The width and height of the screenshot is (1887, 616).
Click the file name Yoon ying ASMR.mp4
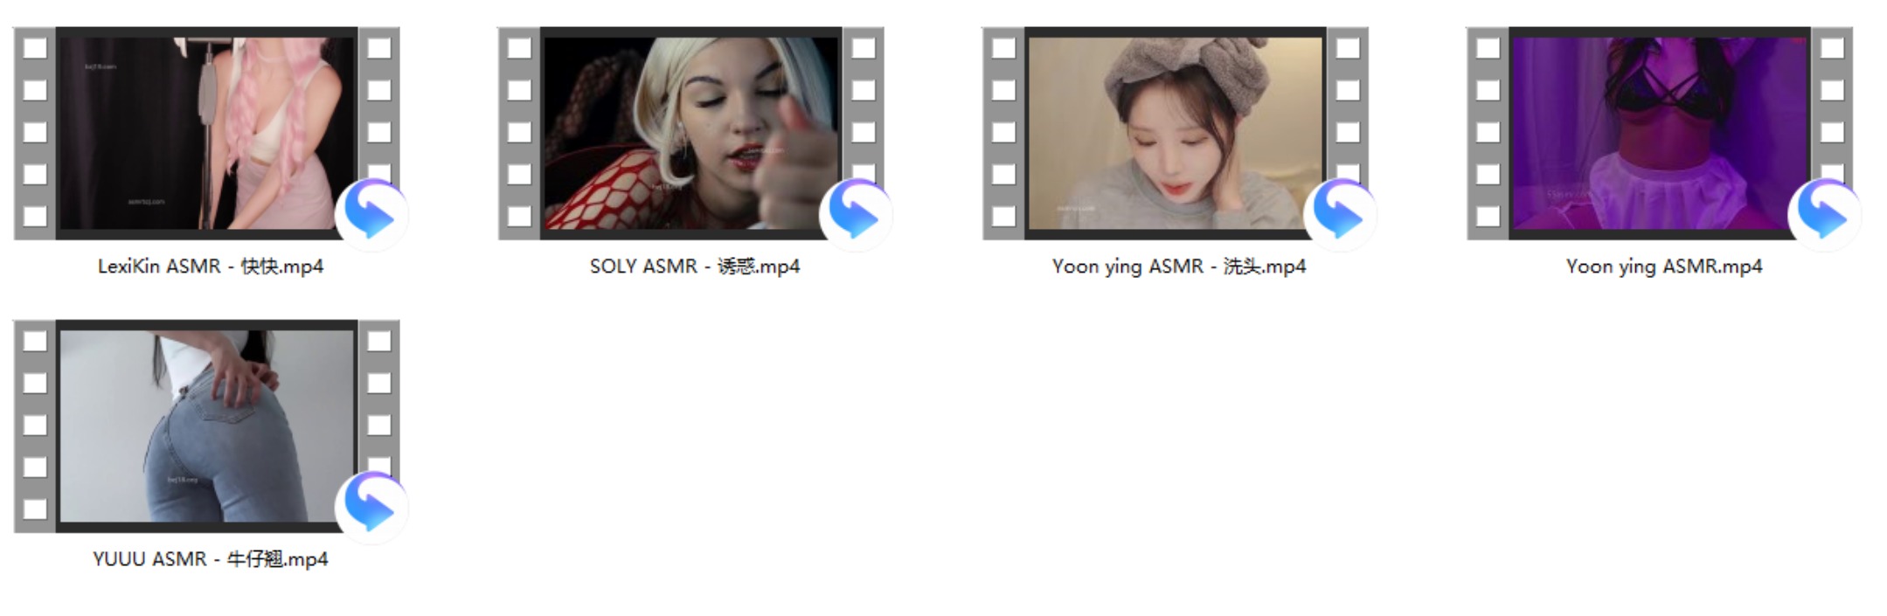[x=1663, y=266]
